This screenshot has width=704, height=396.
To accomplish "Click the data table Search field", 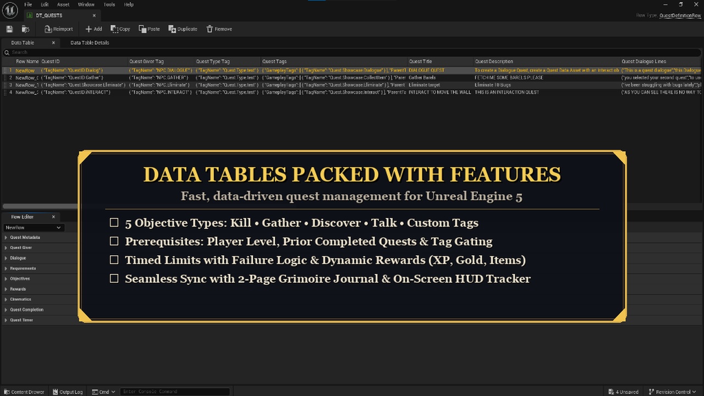I will (x=352, y=52).
